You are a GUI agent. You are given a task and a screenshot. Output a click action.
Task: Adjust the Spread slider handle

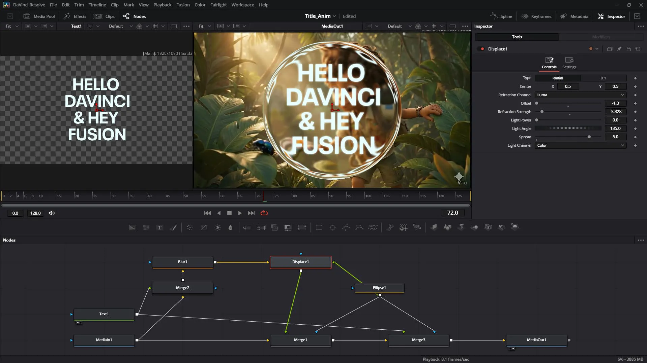589,137
